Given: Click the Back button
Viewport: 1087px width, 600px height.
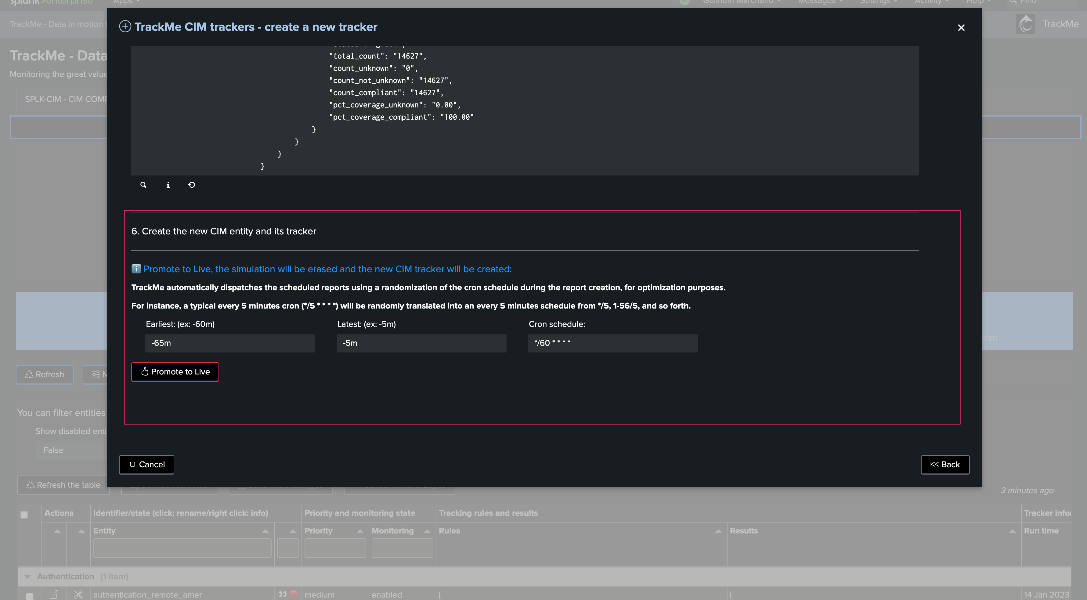Looking at the screenshot, I should 945,464.
